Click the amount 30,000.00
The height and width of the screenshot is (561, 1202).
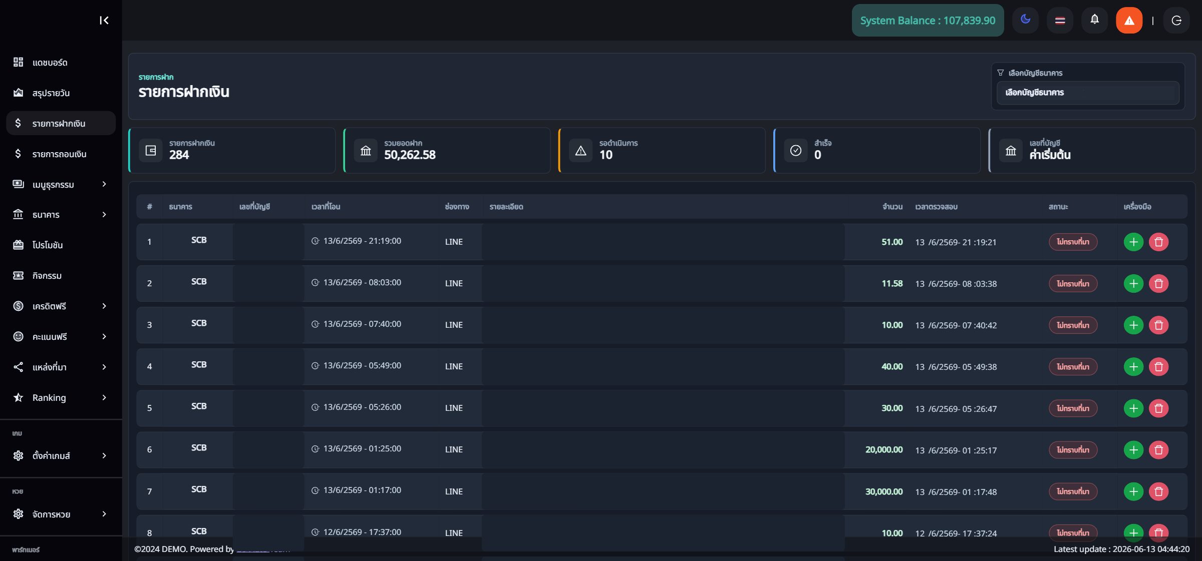point(884,491)
